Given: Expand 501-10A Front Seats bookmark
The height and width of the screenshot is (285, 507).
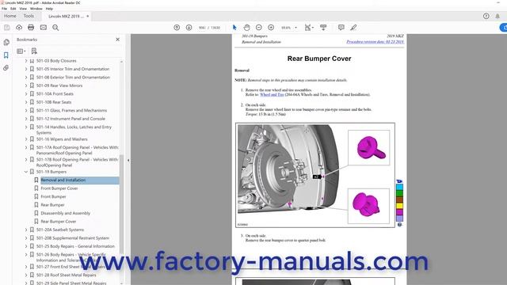Looking at the screenshot, I should pos(26,93).
